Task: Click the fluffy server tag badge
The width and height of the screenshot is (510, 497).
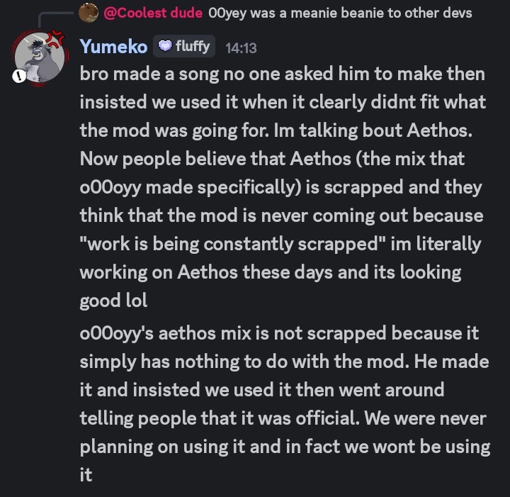Action: tap(183, 47)
